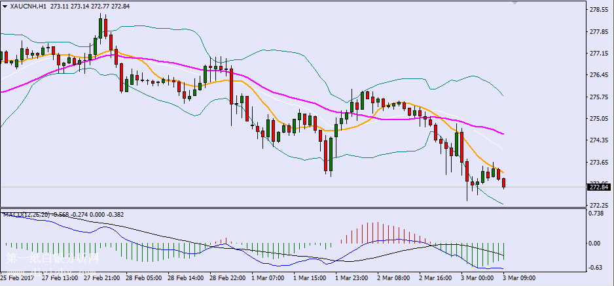Click the 275.05 price axis label
Screen dimensions: 614x286
coord(598,119)
